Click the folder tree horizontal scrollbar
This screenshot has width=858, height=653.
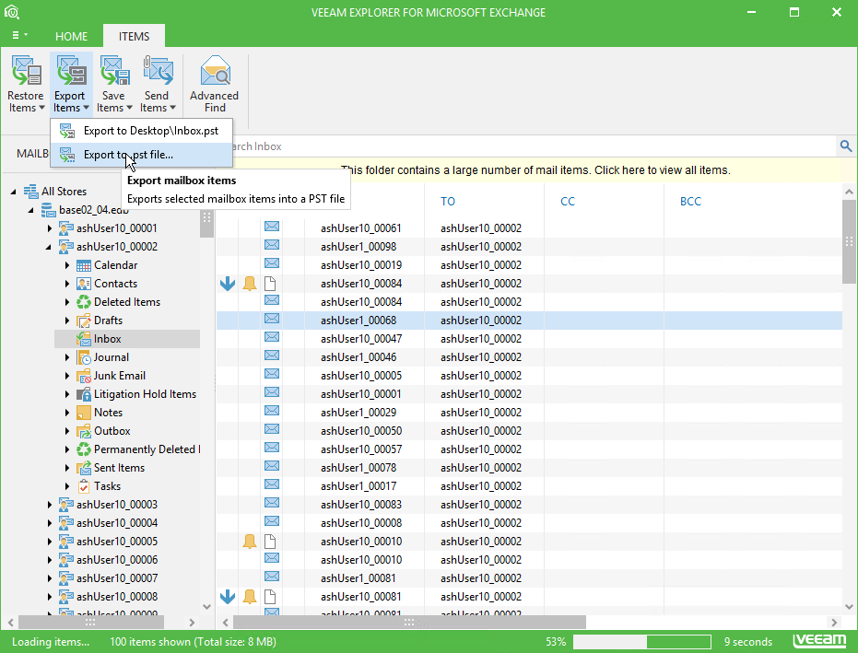91,623
